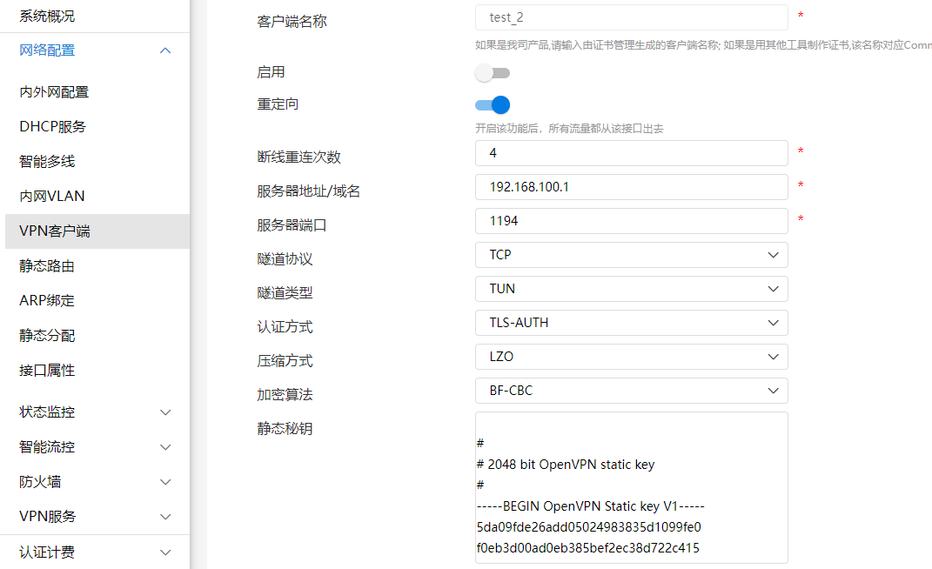This screenshot has height=569, width=932.
Task: Expand the 认证计费 sidebar section
Action: 94,552
